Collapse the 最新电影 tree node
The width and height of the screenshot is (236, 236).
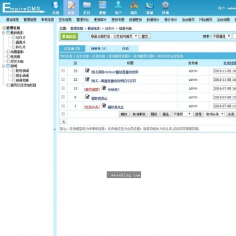3,33
